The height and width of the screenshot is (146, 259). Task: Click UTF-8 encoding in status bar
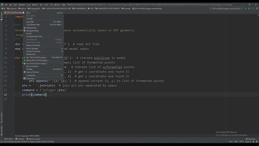pyautogui.click(x=241, y=142)
